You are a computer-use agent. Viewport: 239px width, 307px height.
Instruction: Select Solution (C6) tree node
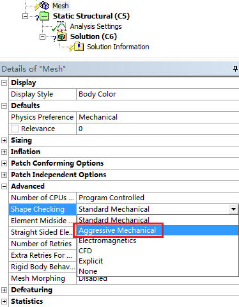(93, 36)
